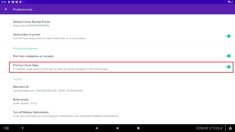Tap the Android home circle button
This screenshot has width=235, height=132.
click(x=117, y=128)
